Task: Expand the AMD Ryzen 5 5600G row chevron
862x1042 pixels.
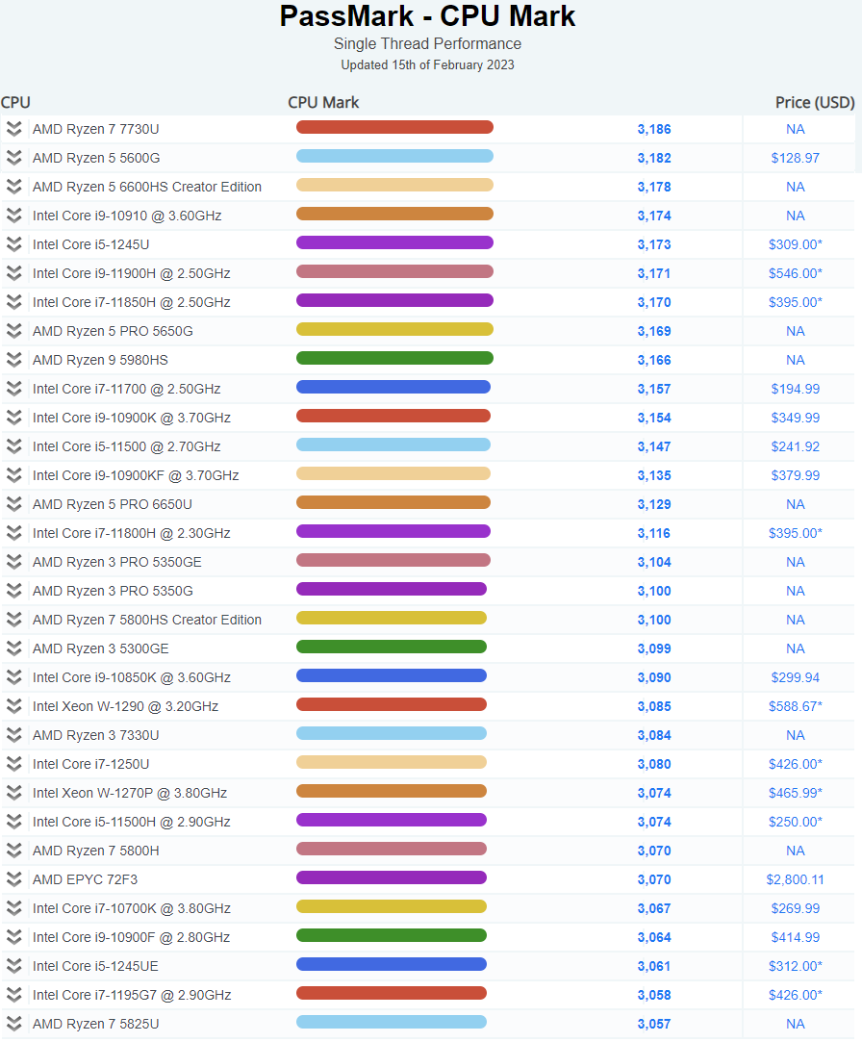Action: 13,158
